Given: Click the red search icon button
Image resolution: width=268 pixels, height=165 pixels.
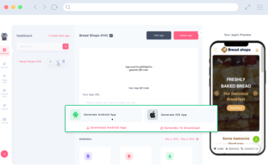Looking at the screenshot, I should (x=66, y=46).
